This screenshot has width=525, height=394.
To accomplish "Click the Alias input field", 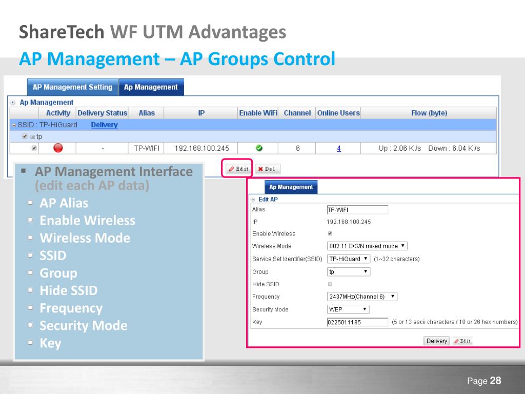I will click(357, 210).
